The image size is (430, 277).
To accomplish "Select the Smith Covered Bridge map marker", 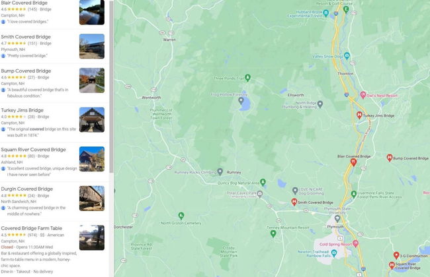I will pos(294,202).
